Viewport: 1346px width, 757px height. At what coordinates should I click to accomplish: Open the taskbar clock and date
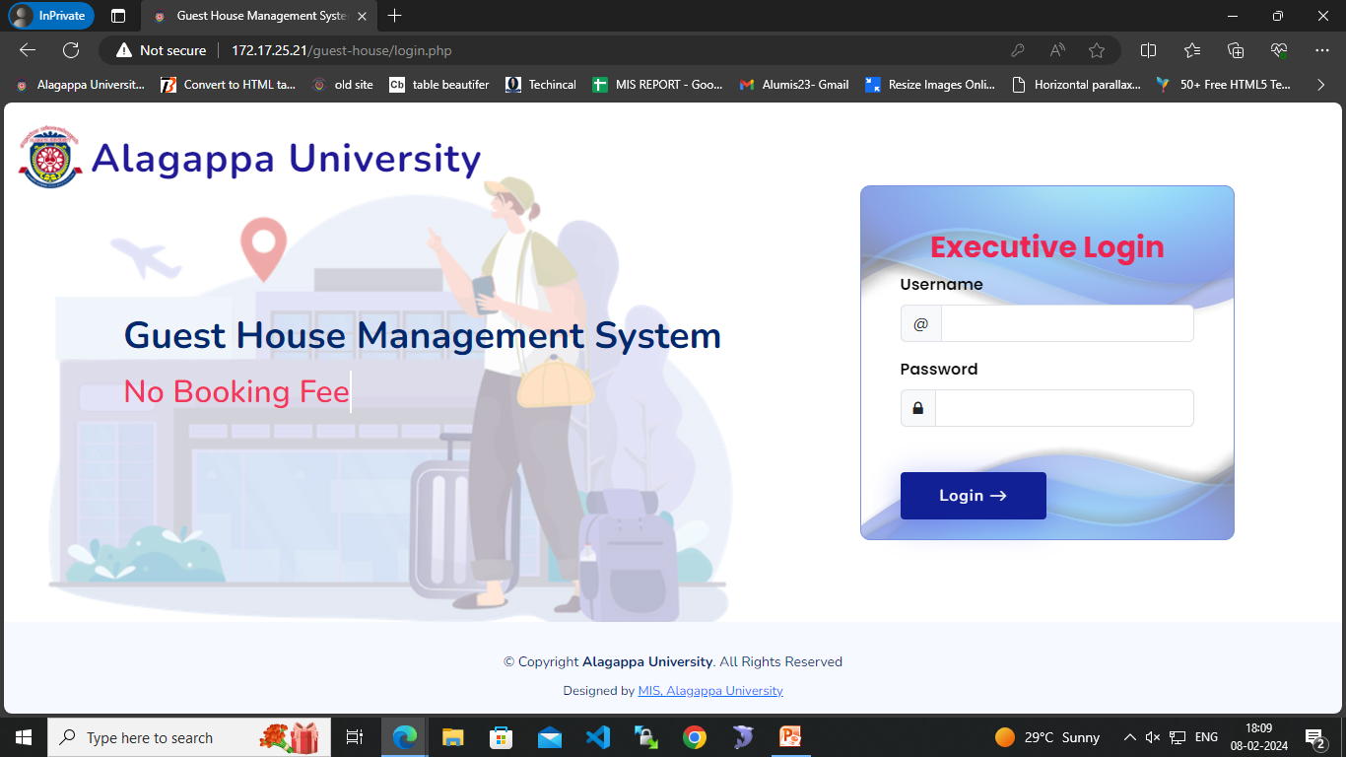coord(1258,737)
